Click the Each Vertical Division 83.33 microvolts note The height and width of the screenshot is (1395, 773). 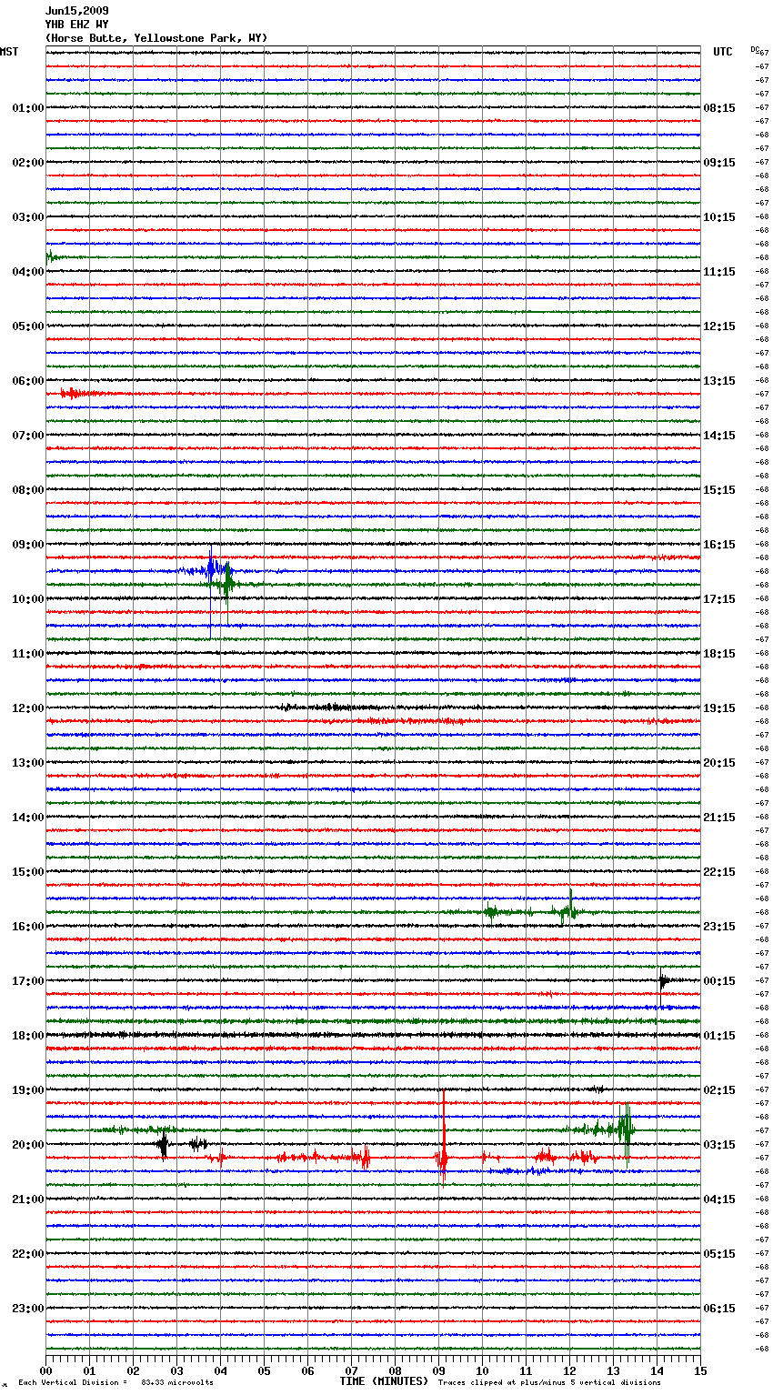point(115,1382)
